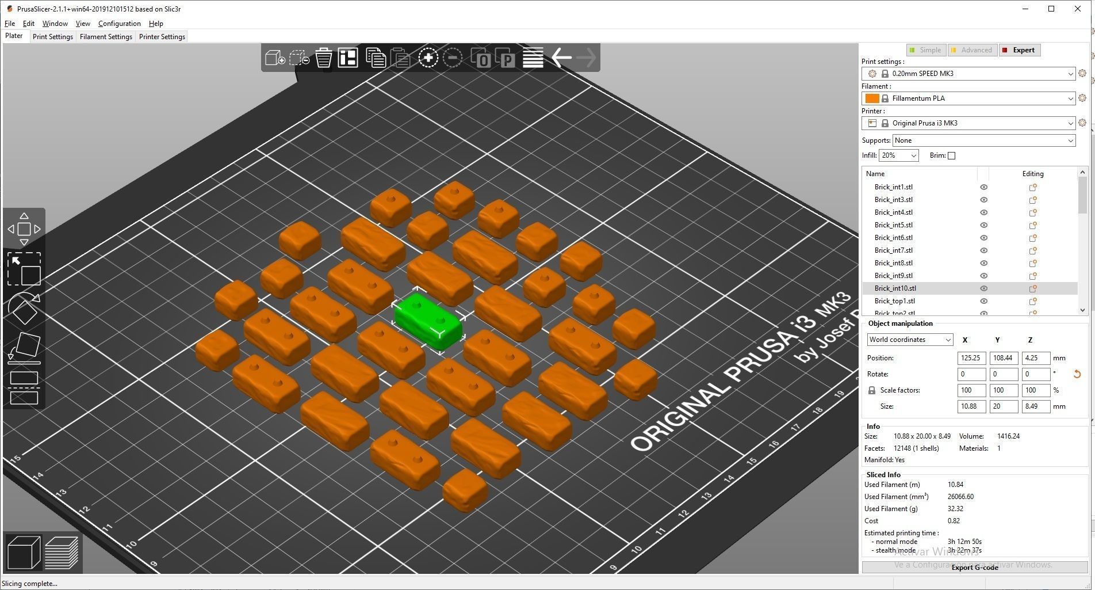The height and width of the screenshot is (590, 1095).
Task: Click the Paste toolbar icon
Action: tap(400, 58)
